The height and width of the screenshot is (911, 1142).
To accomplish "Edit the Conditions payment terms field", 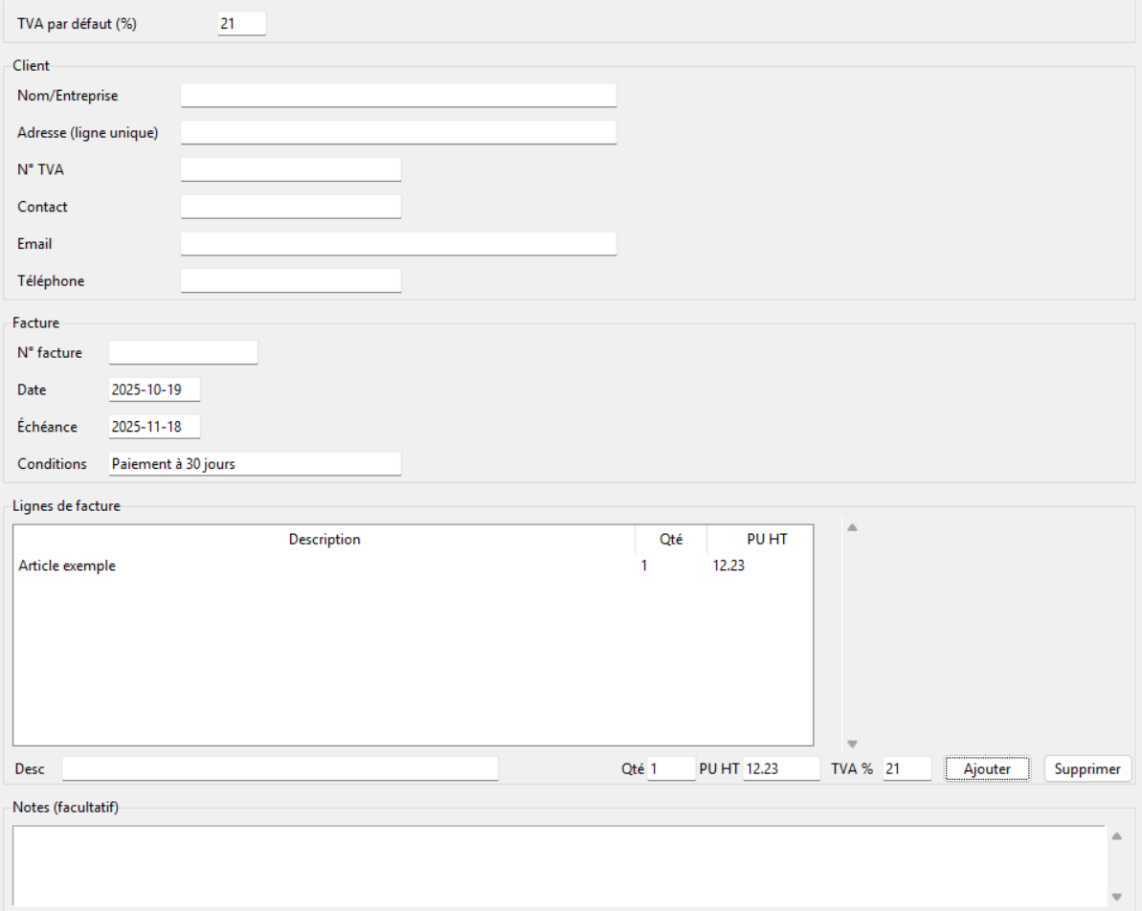I will [255, 464].
